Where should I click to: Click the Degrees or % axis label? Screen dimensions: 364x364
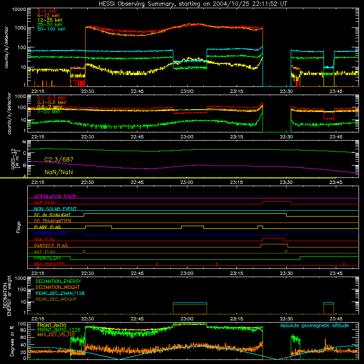click(x=12, y=341)
